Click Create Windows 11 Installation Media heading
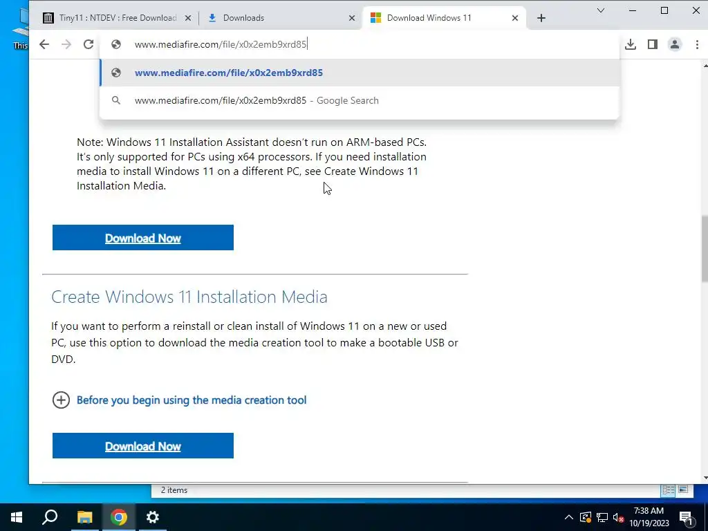Image resolution: width=708 pixels, height=531 pixels. tap(189, 297)
